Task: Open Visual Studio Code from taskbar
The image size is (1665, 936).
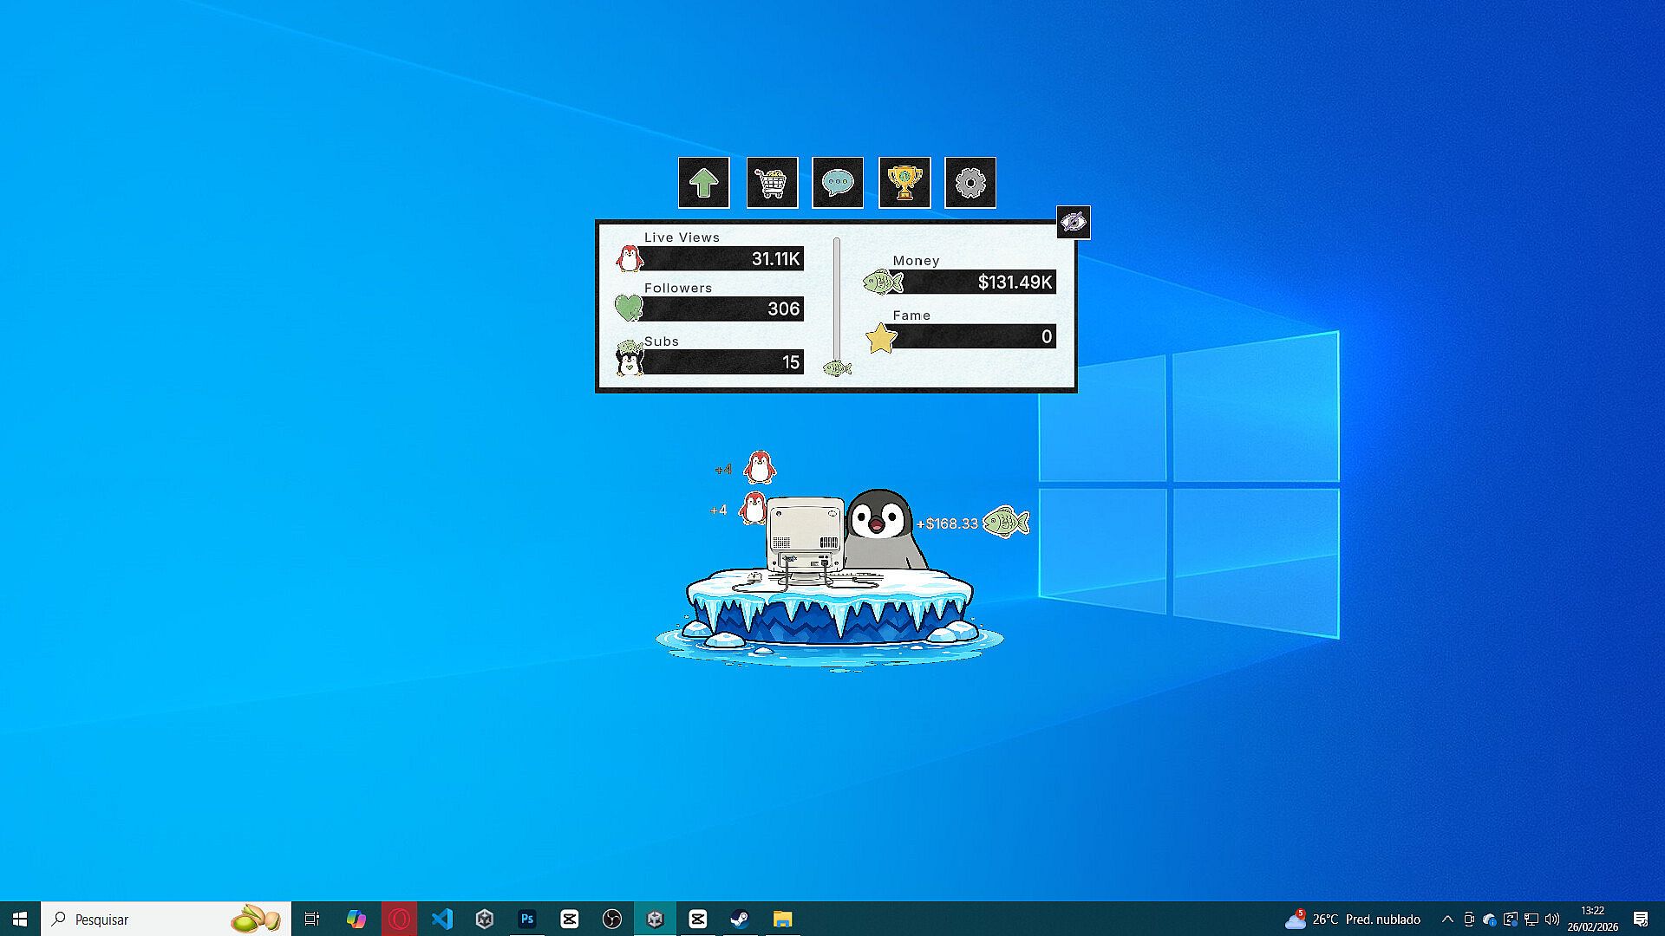Action: click(442, 919)
